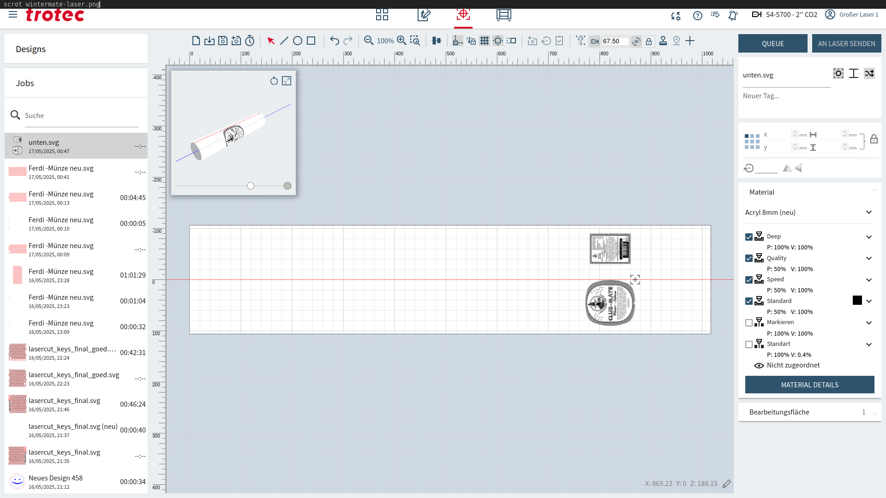The width and height of the screenshot is (886, 498).
Task: Open the hamburger main menu
Action: coord(13,14)
